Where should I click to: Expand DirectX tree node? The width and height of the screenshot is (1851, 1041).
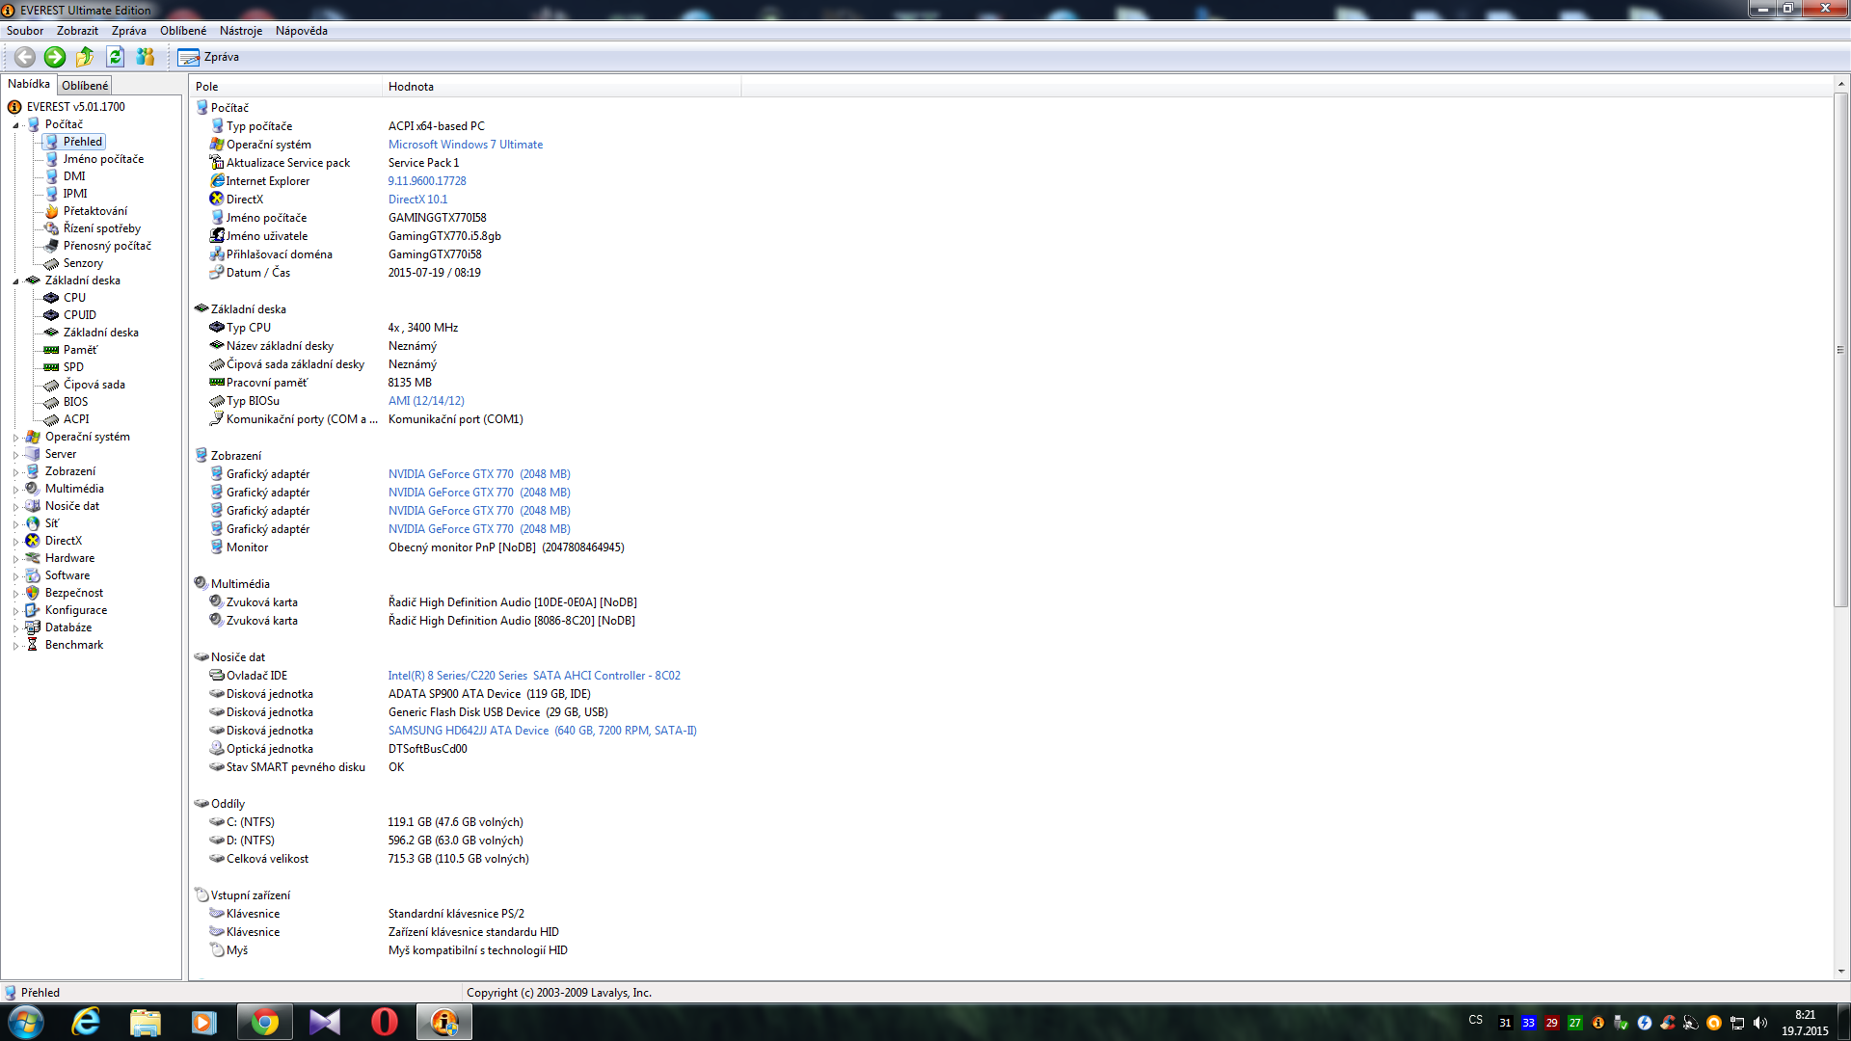16,542
